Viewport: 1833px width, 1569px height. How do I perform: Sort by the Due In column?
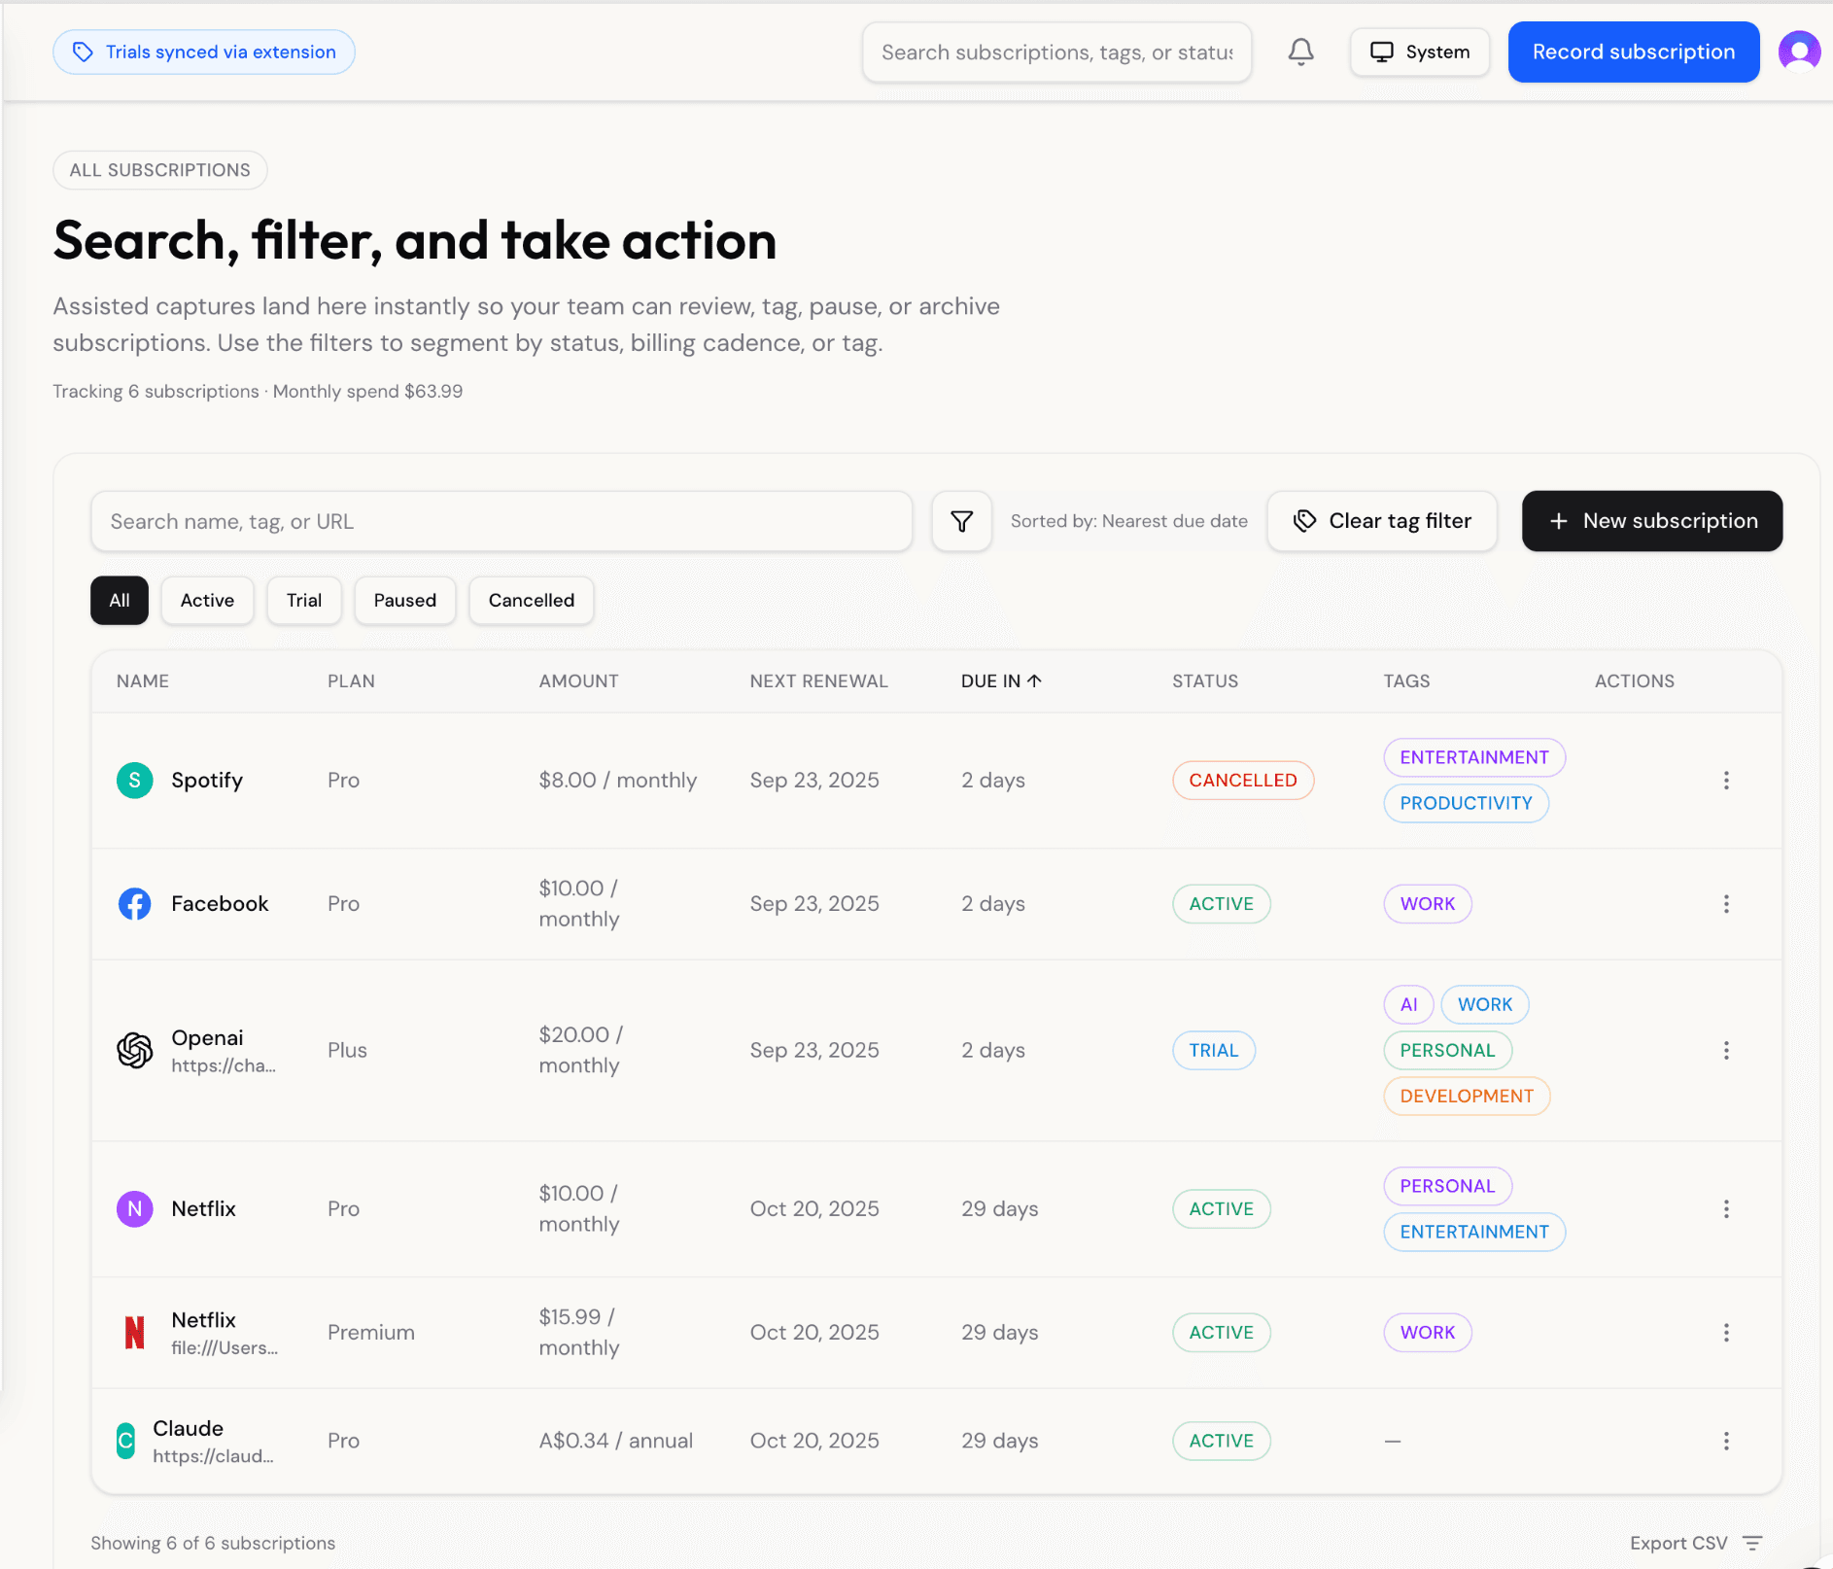coord(1000,681)
